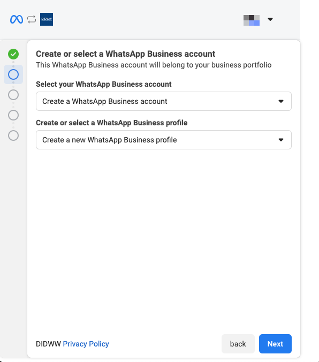Go to the fifth step circle

point(13,135)
